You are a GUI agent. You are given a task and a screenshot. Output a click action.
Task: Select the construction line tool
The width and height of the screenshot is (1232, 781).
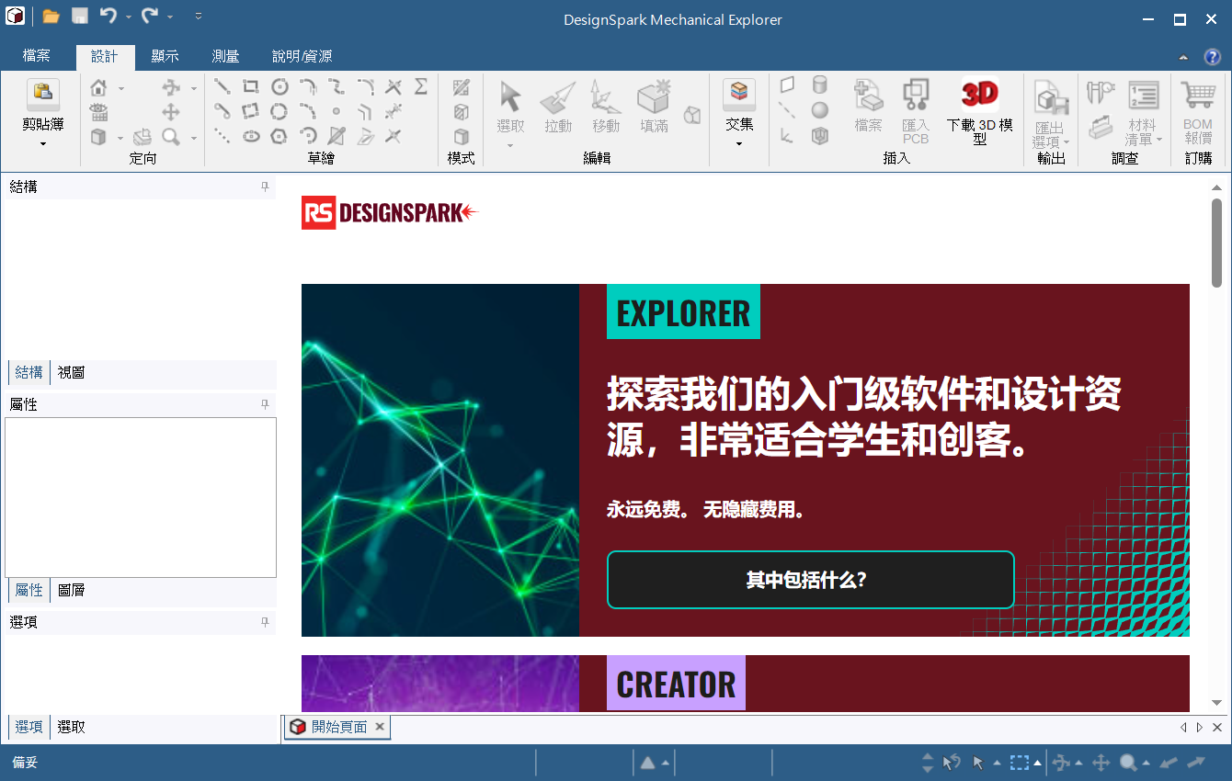[x=222, y=136]
